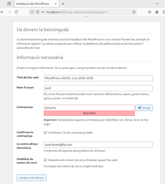Screen dimensions: 165x184
Task: Click the page info document icon
Action: point(37,12)
